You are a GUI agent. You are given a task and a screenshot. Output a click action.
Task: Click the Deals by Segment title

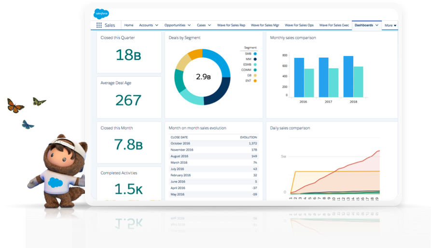pyautogui.click(x=184, y=38)
